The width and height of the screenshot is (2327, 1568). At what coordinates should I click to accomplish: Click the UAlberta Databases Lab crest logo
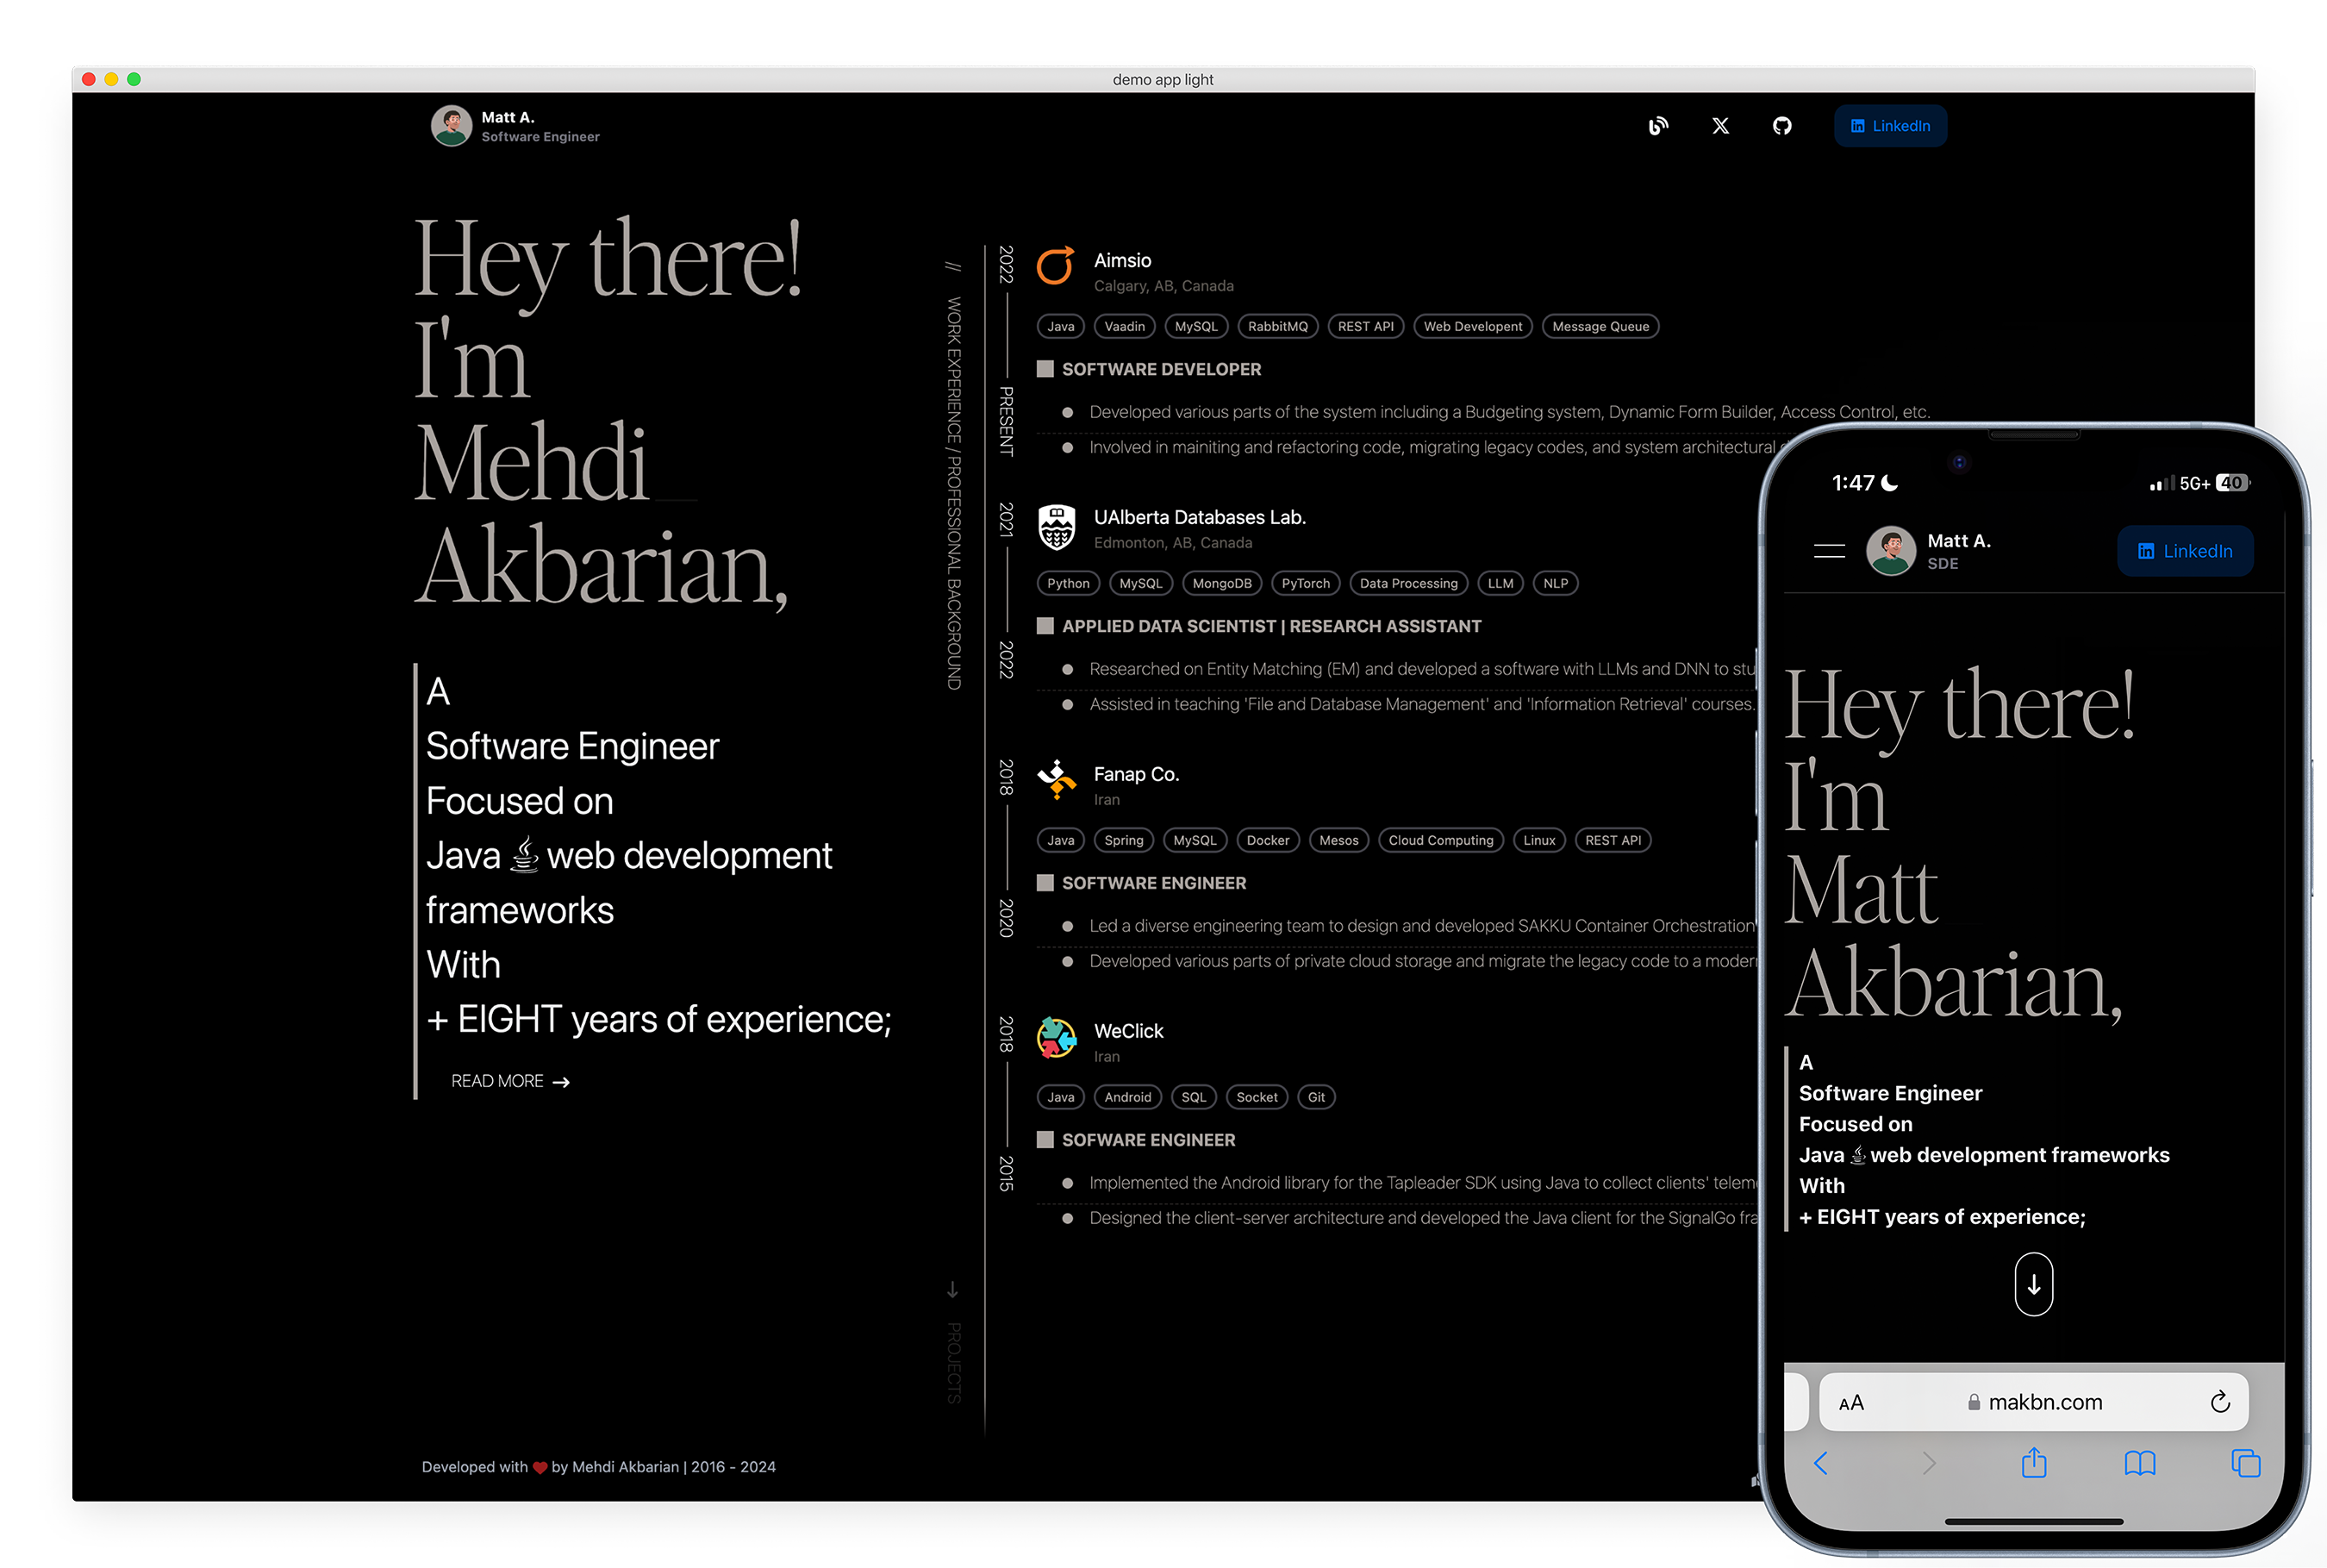(1057, 527)
